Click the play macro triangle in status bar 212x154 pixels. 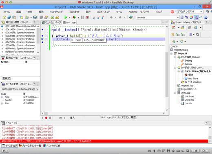pos(42,118)
